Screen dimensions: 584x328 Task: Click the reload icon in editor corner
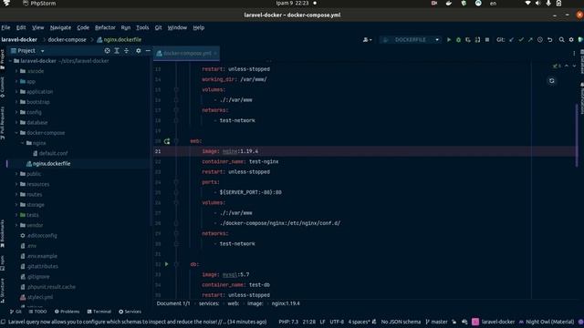click(x=551, y=81)
